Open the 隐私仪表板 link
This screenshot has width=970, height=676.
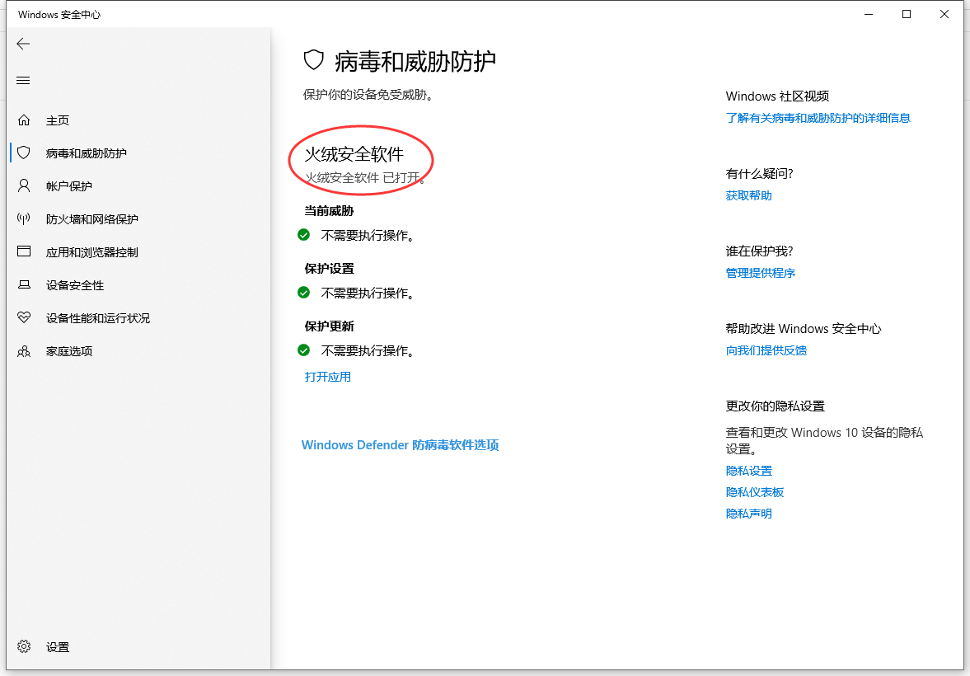(754, 492)
